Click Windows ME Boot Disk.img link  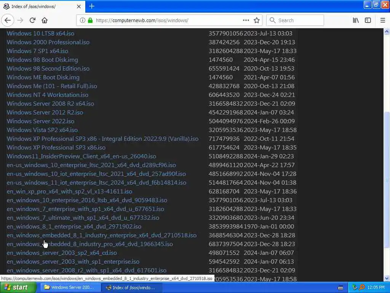pyautogui.click(x=43, y=77)
